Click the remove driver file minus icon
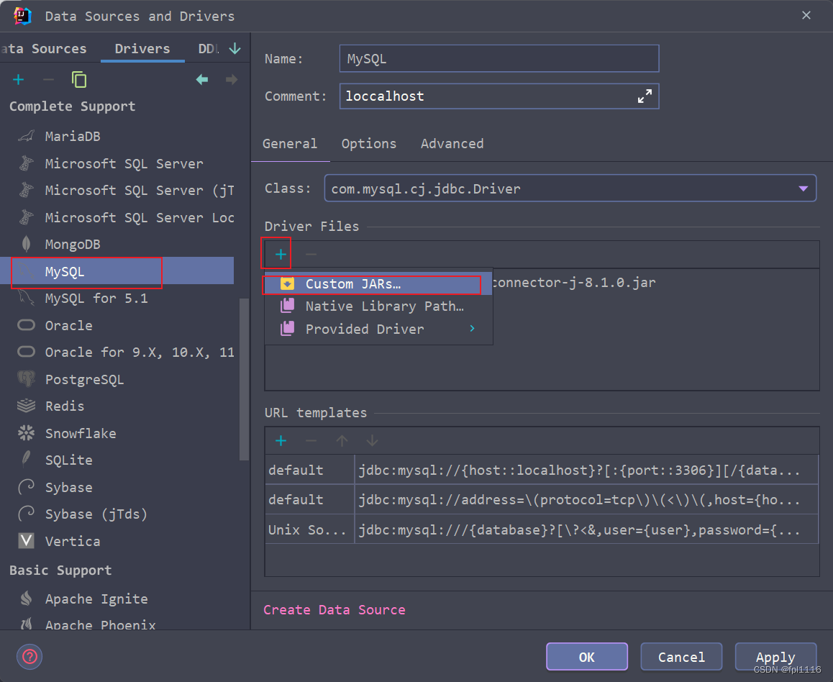The height and width of the screenshot is (682, 833). pos(311,255)
